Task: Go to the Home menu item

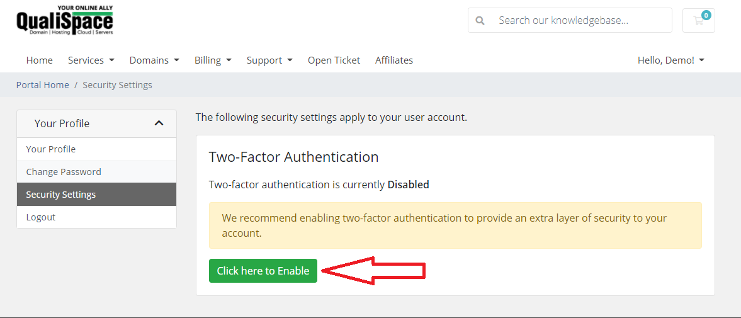Action: (x=40, y=60)
